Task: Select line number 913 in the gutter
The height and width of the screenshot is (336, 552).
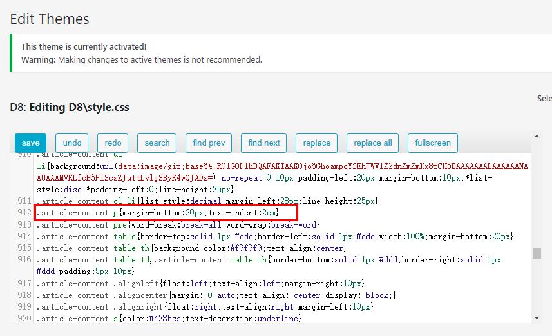Action: click(24, 224)
